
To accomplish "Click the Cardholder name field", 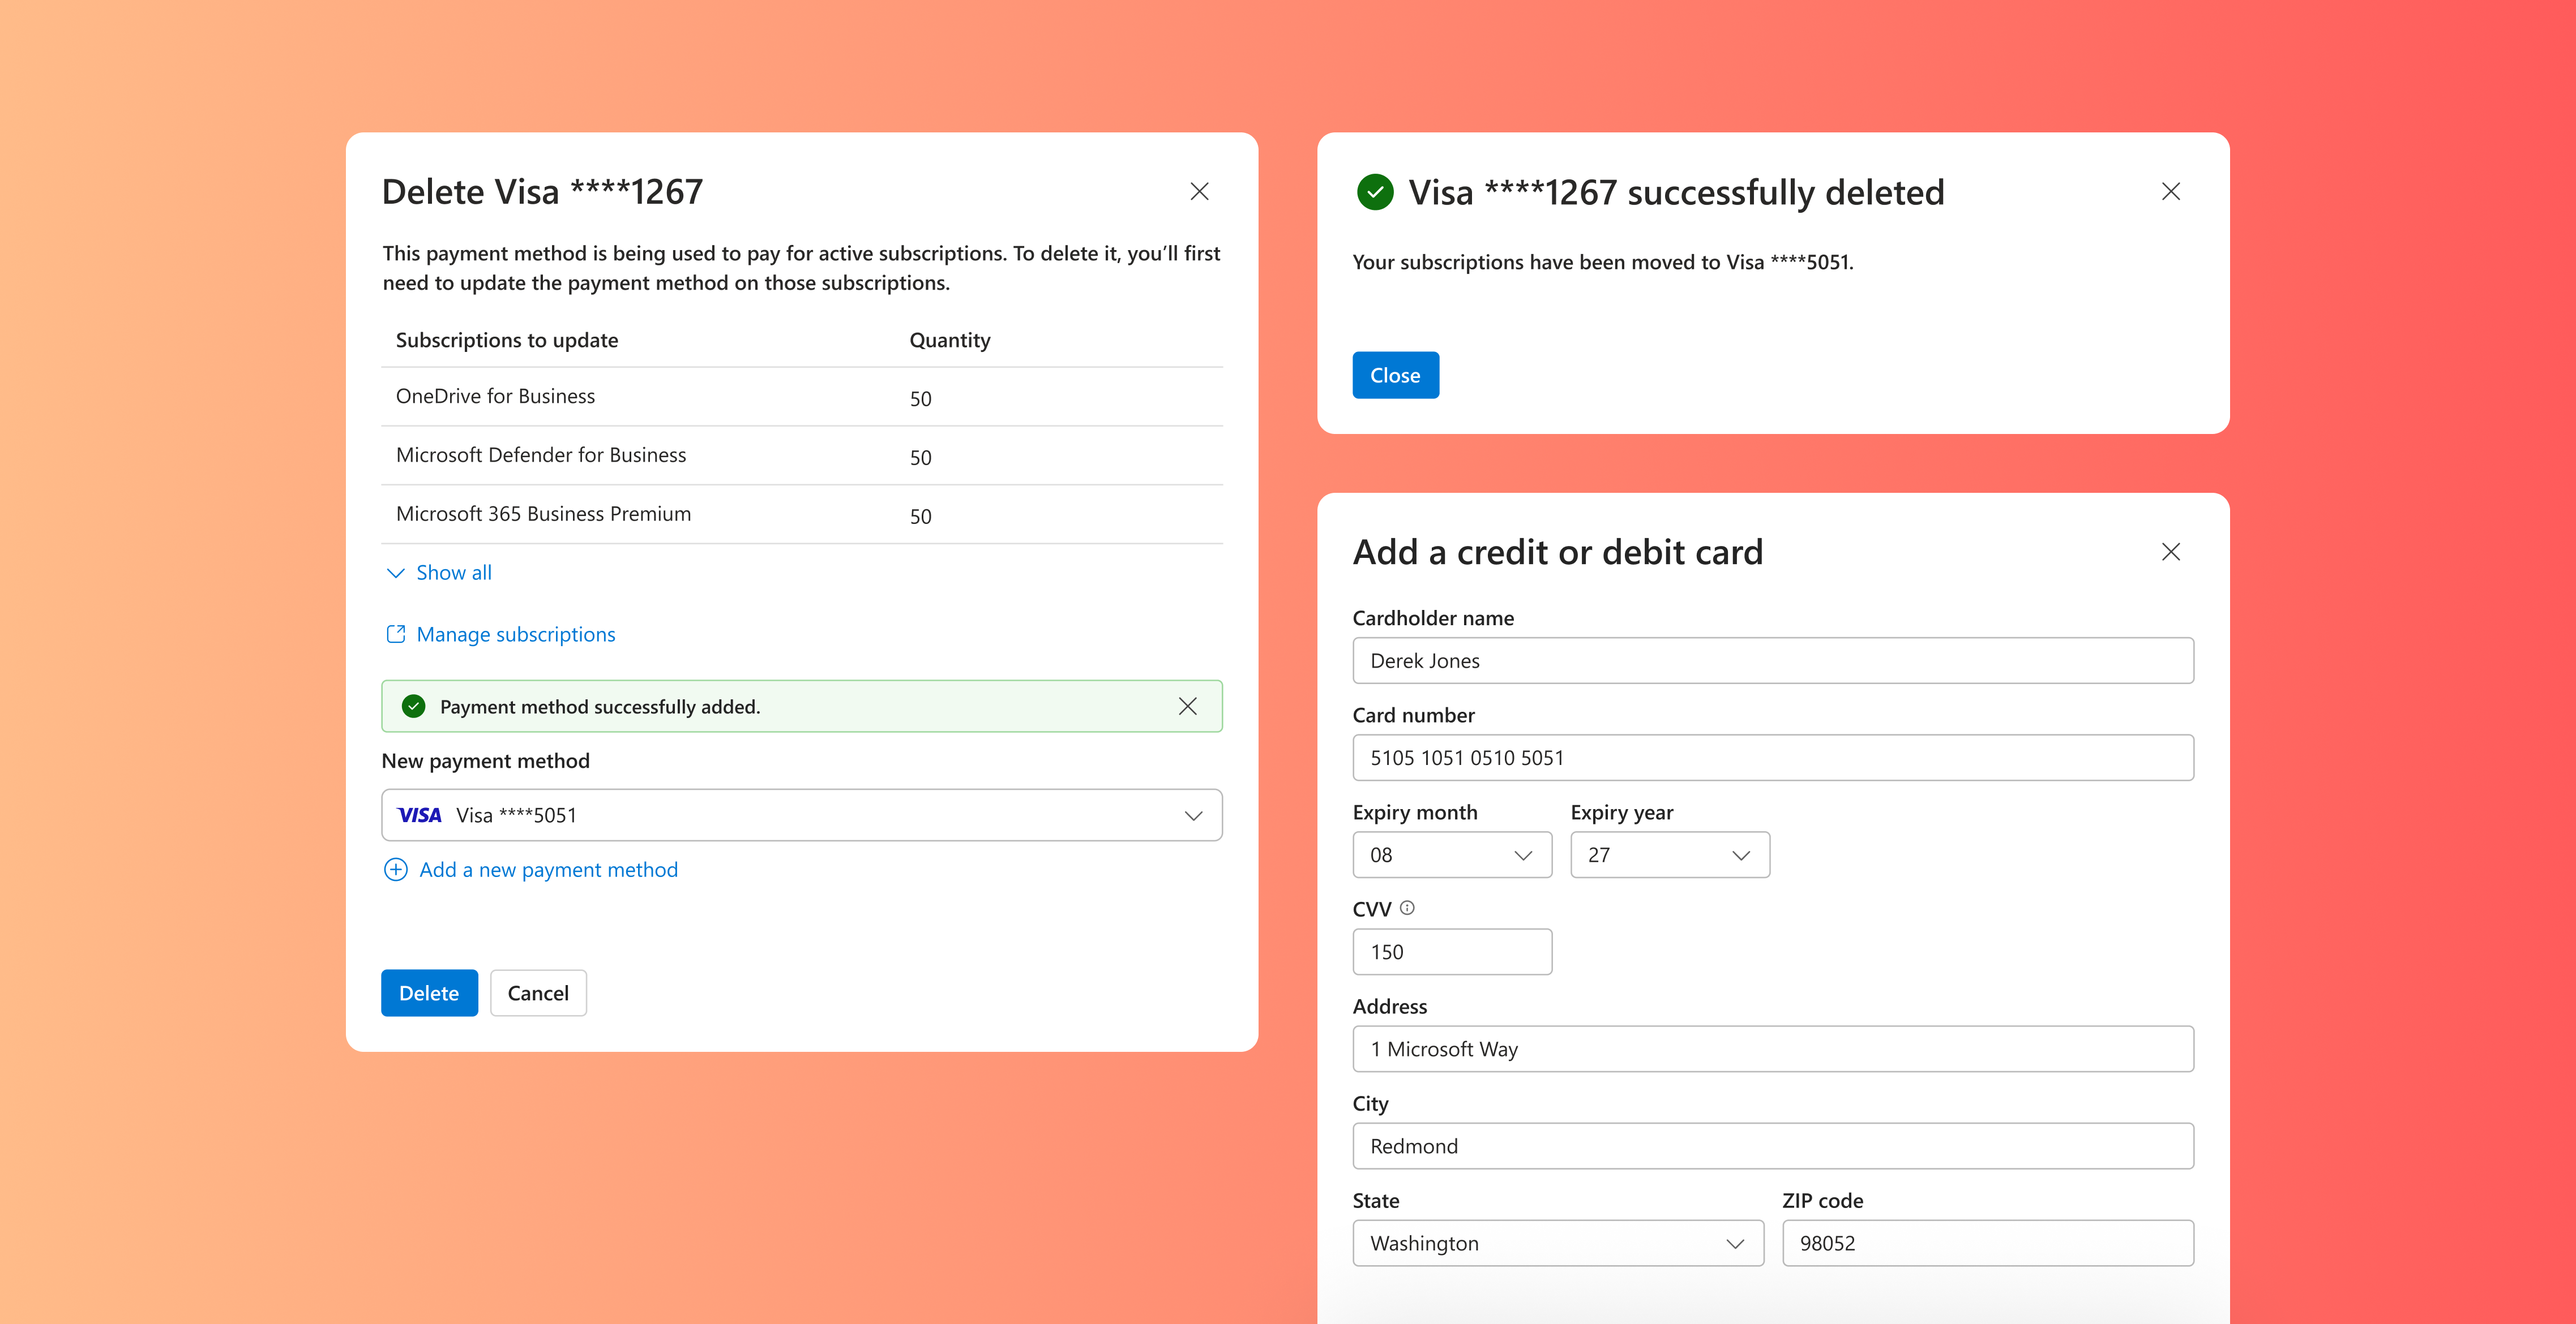I will tap(1773, 660).
